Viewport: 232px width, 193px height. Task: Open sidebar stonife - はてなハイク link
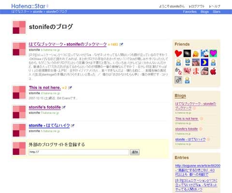tap(190, 139)
